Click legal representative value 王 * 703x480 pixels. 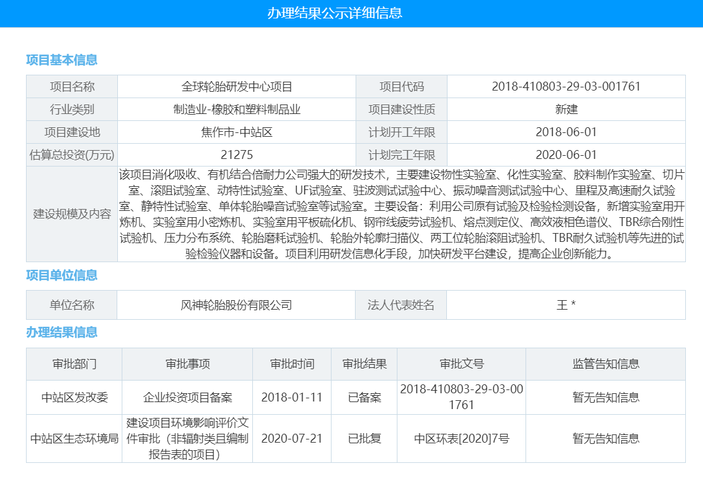566,305
